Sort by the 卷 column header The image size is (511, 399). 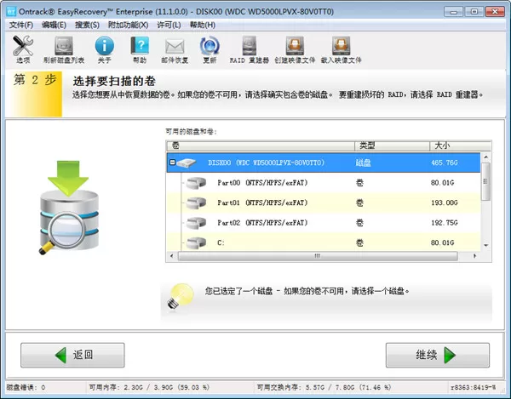[261, 145]
